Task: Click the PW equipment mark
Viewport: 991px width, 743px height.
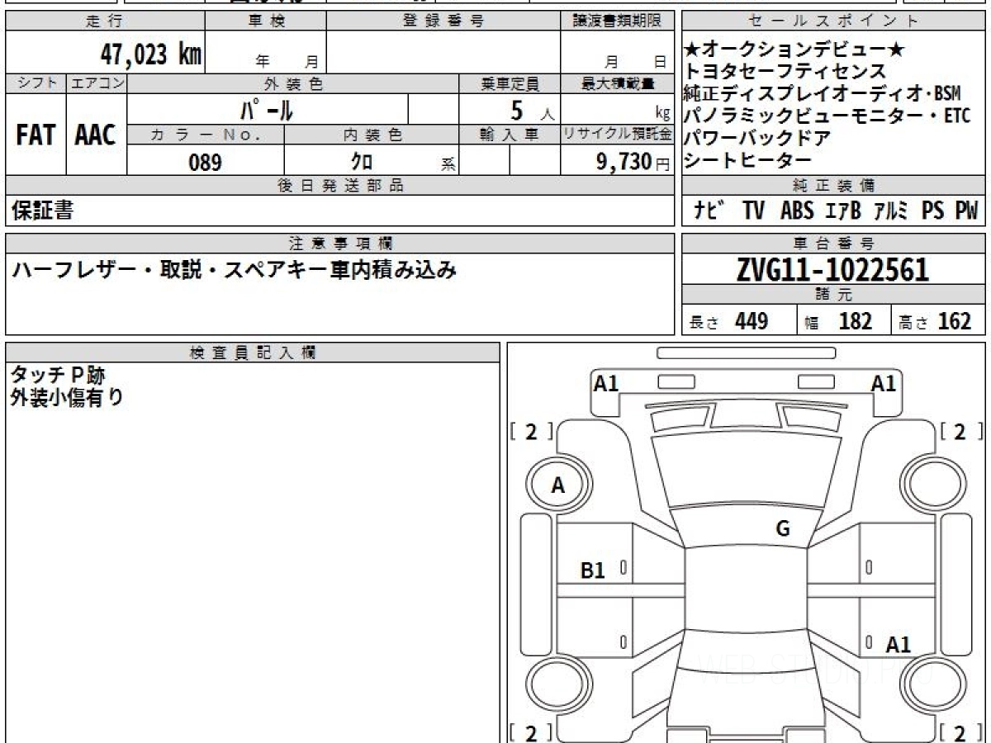Action: click(x=966, y=211)
